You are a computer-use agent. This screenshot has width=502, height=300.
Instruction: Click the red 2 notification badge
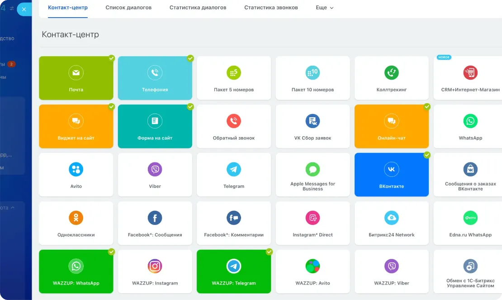pos(11,64)
